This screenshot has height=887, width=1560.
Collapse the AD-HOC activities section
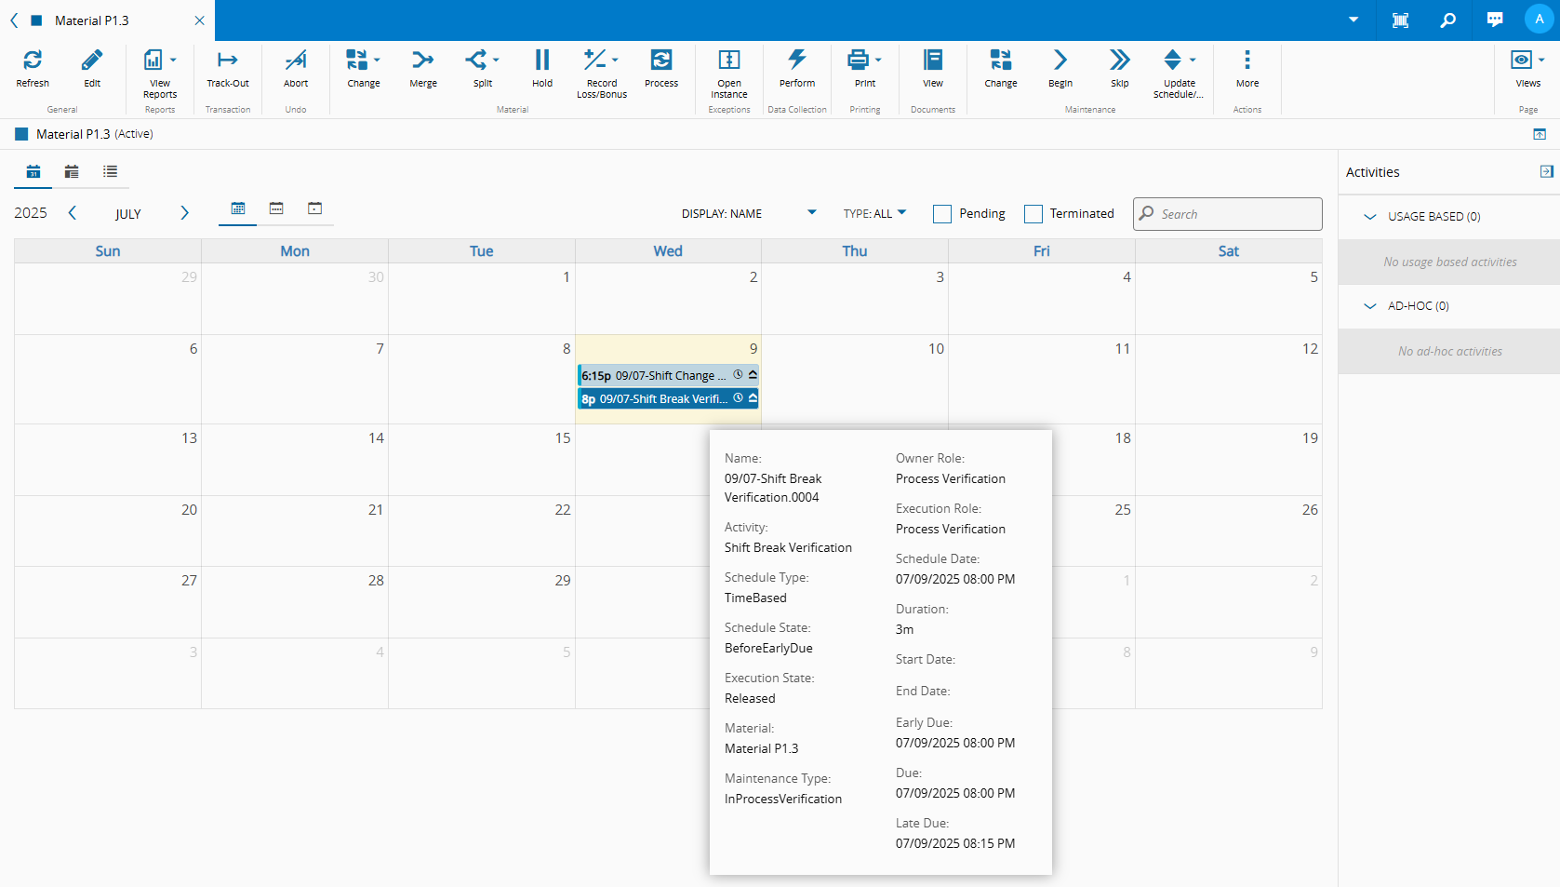tap(1370, 306)
